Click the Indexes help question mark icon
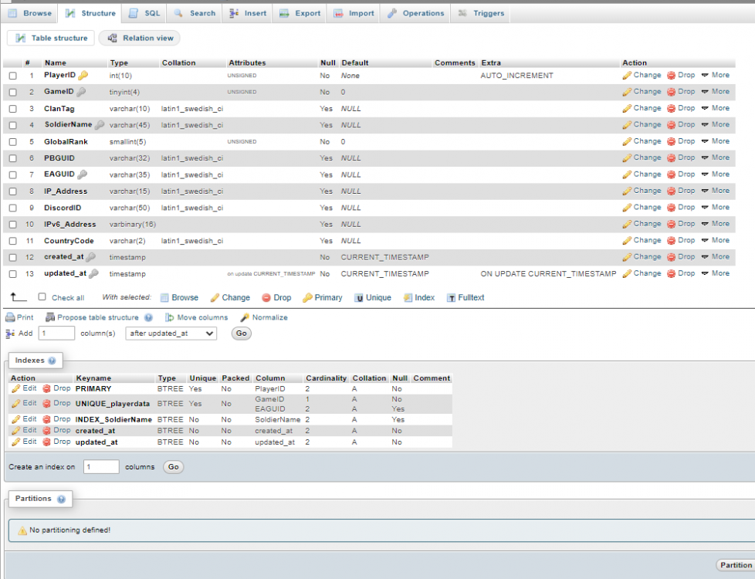This screenshot has height=579, width=755. [52, 361]
